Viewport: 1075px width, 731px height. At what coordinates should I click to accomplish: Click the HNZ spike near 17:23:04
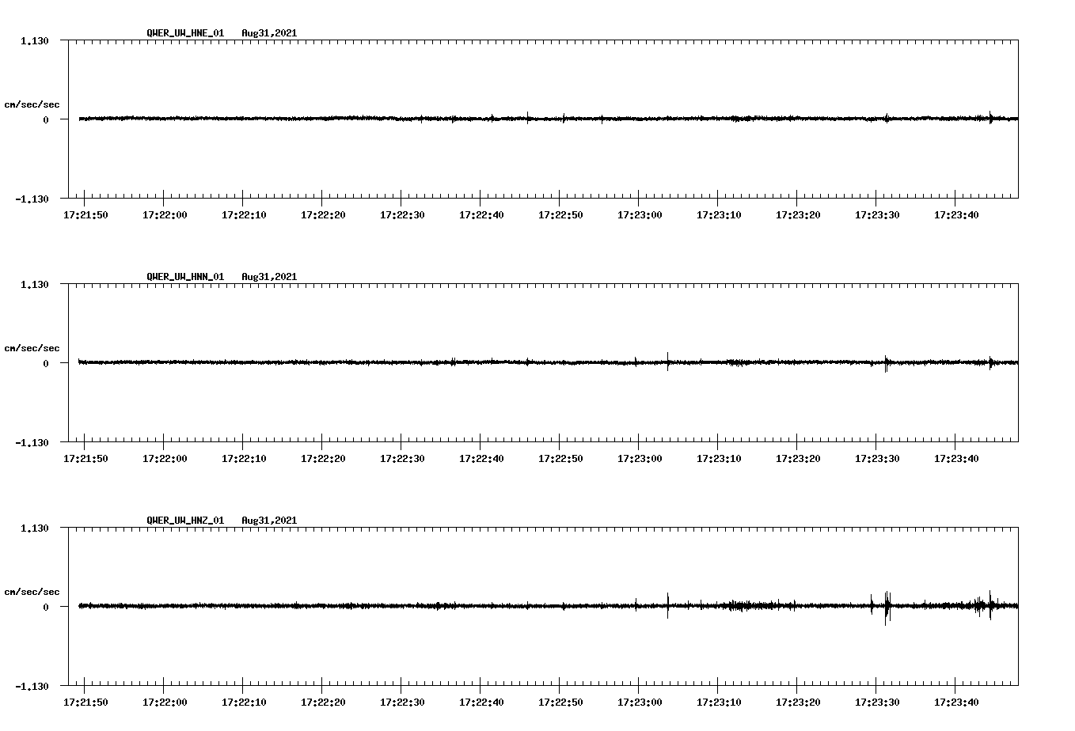click(667, 605)
